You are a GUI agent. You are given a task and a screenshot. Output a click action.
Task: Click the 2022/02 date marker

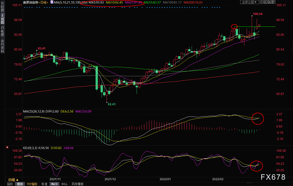218,179
